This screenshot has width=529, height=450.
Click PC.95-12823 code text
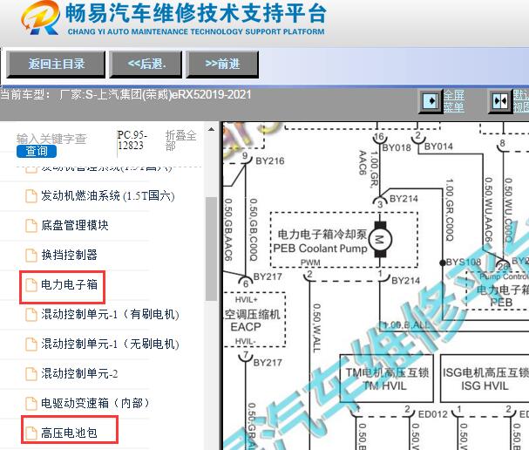(132, 140)
